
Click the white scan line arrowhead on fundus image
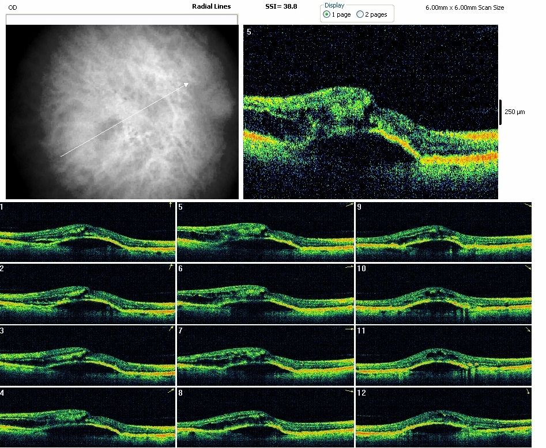tap(186, 85)
